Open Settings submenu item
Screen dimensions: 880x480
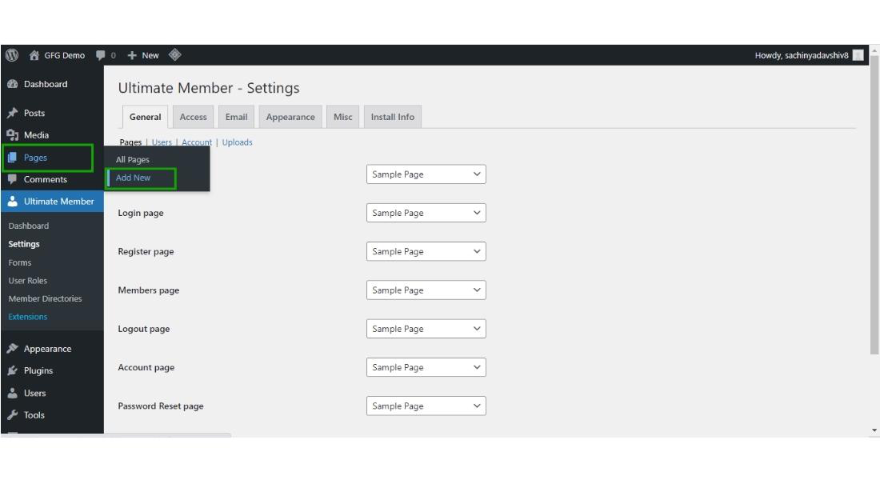click(23, 244)
